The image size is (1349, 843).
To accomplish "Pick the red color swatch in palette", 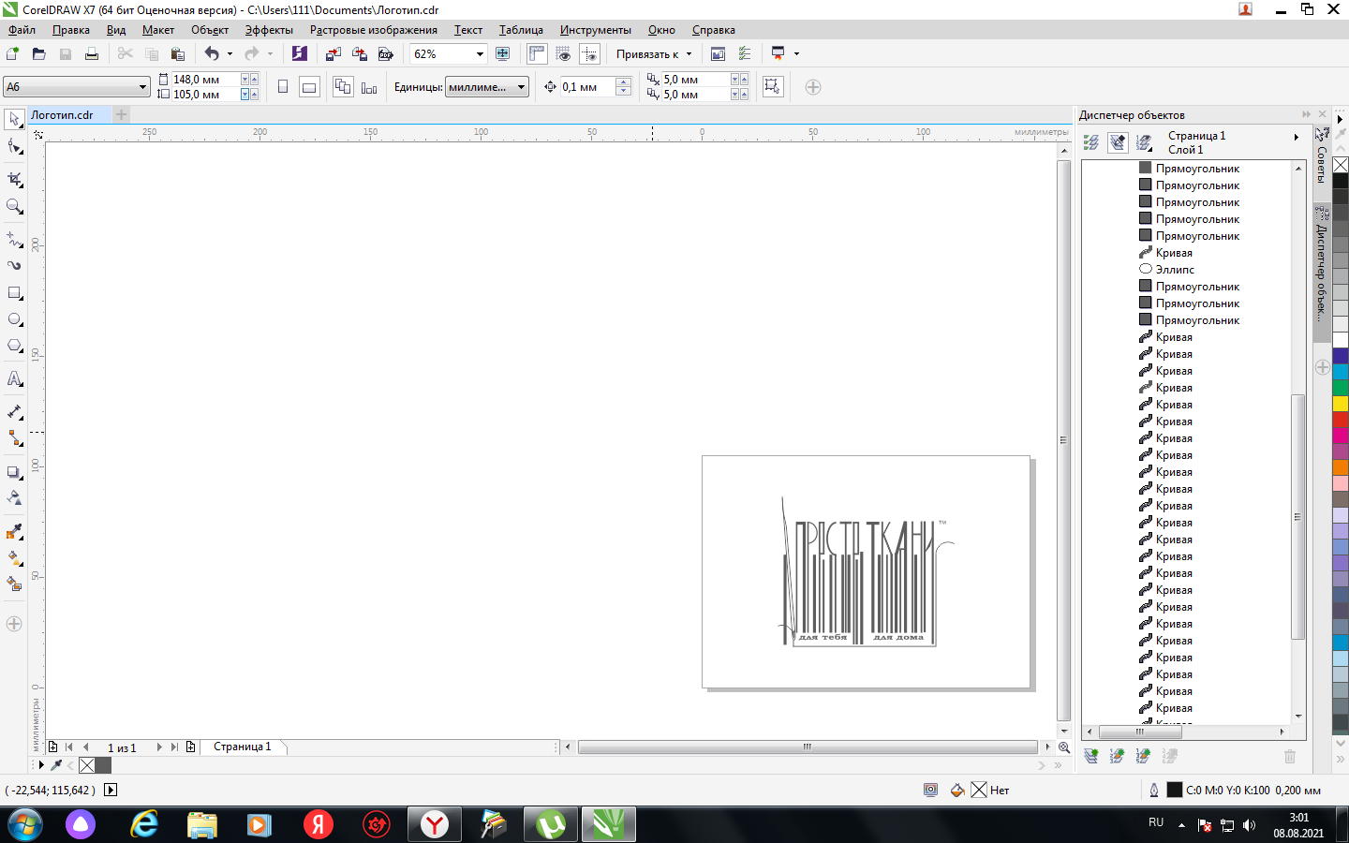I will 1341,420.
